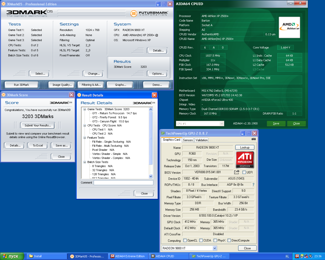Select the Pixel Shader result row
This screenshot has height=260, width=325.
[x=103, y=150]
